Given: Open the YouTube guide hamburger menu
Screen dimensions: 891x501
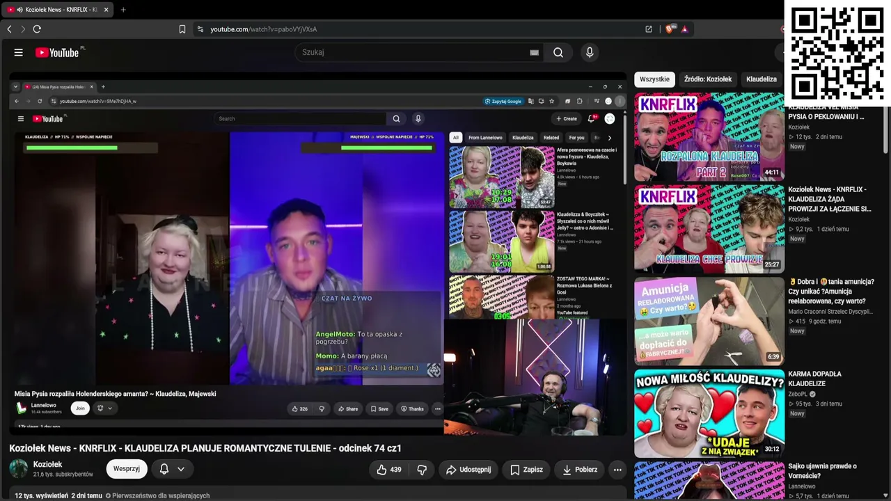Looking at the screenshot, I should point(19,53).
